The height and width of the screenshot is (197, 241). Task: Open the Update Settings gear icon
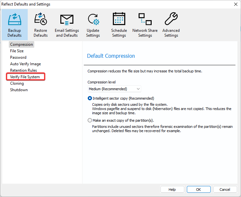tap(93, 19)
